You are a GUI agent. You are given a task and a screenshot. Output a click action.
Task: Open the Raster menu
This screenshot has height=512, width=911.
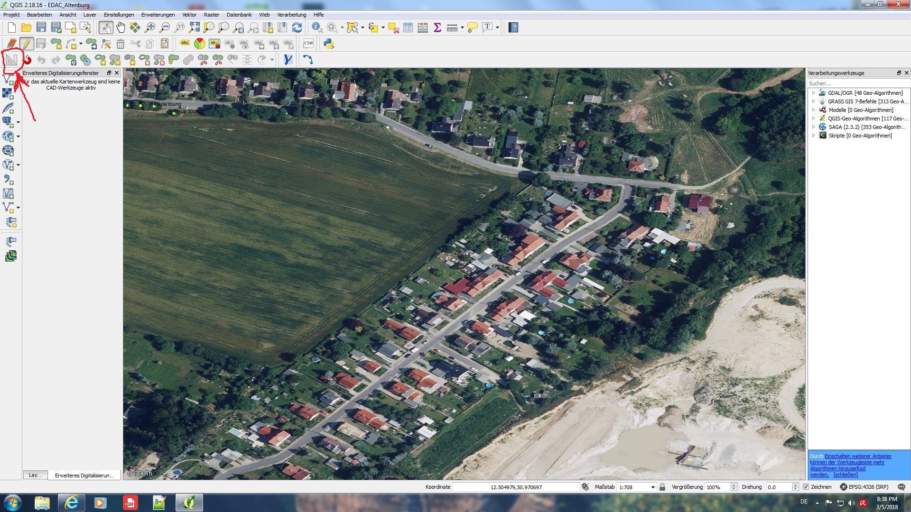(212, 15)
